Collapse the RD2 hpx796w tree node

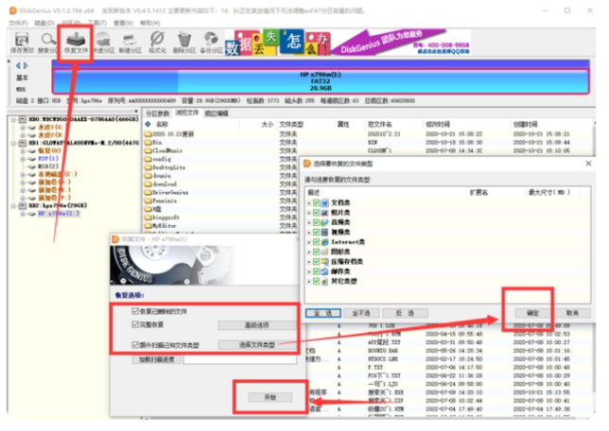pos(14,205)
